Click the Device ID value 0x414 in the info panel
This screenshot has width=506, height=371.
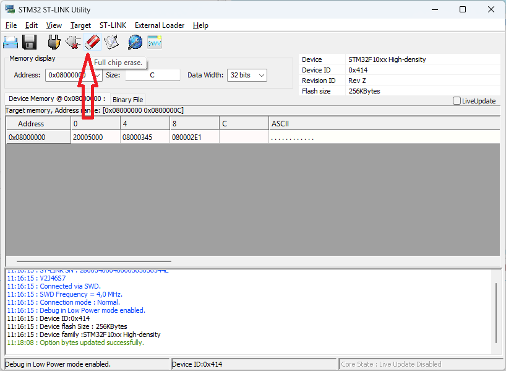click(358, 70)
